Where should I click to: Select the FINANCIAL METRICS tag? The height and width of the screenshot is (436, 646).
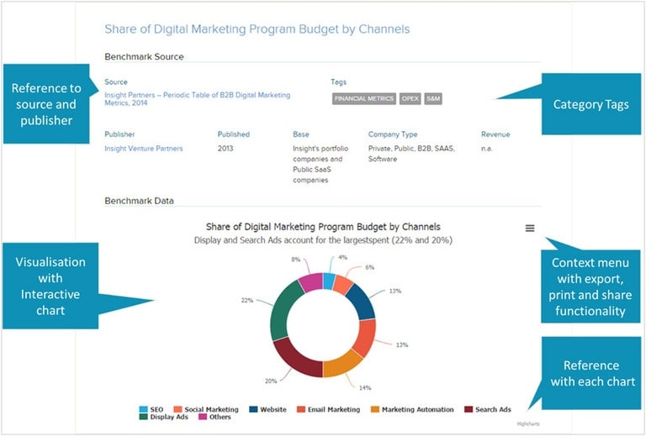364,98
